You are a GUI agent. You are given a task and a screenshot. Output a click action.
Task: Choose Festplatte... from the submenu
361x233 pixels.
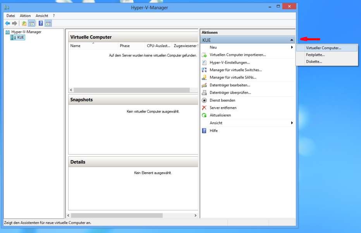(x=327, y=55)
